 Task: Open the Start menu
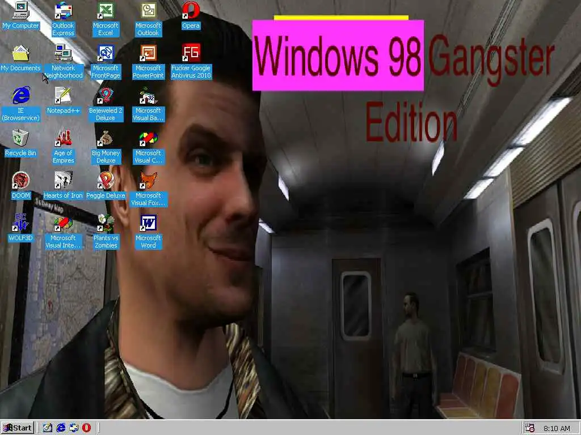[18, 428]
